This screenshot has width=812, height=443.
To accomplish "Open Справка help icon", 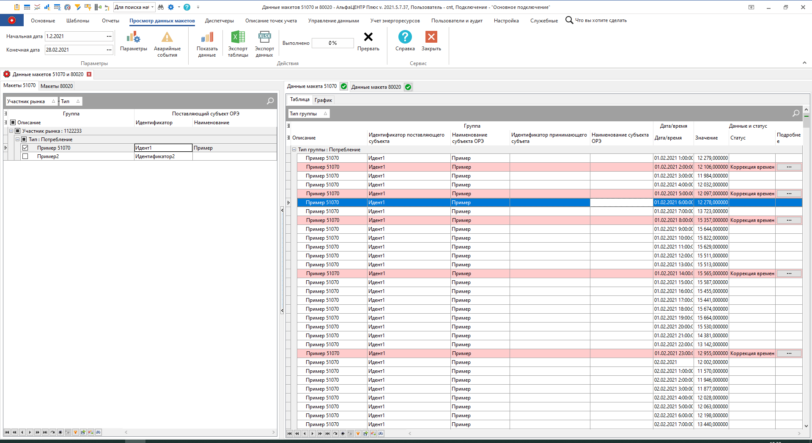I will 405,38.
